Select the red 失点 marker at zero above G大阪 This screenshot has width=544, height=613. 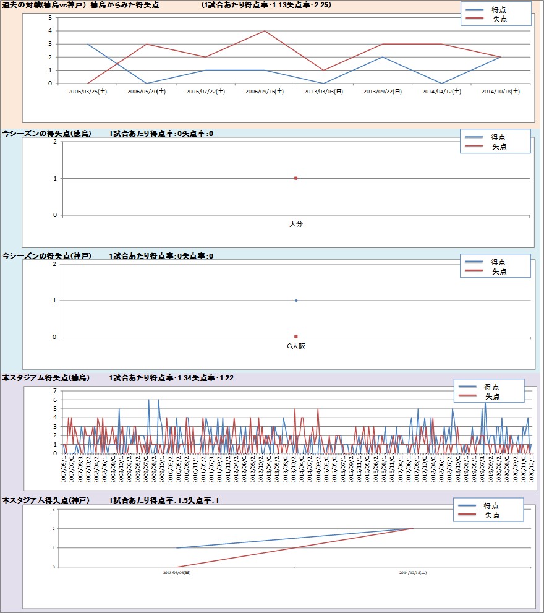[296, 337]
